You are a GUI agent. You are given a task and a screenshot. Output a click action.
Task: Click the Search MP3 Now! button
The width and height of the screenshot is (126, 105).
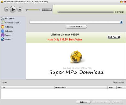pos(76,27)
